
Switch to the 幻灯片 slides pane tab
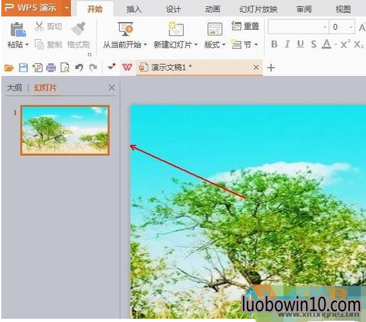pos(45,88)
